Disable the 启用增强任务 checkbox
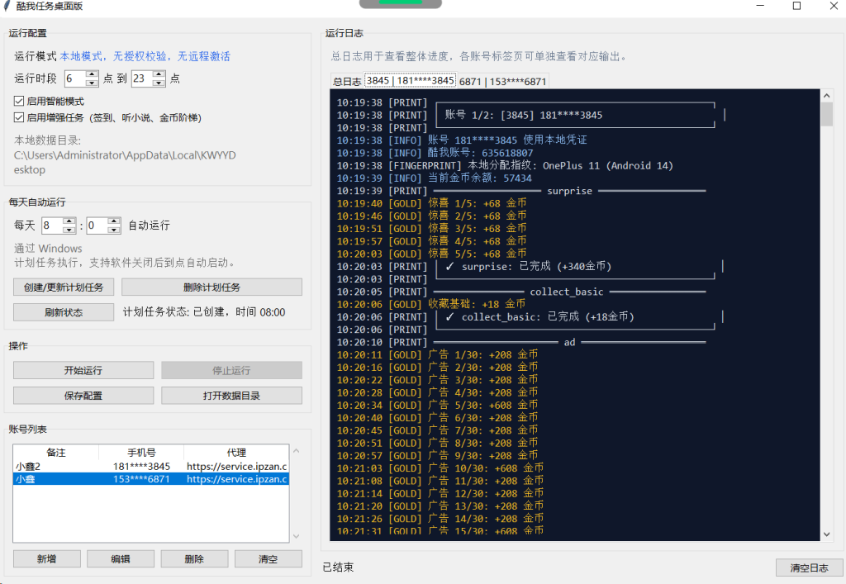 pos(19,117)
